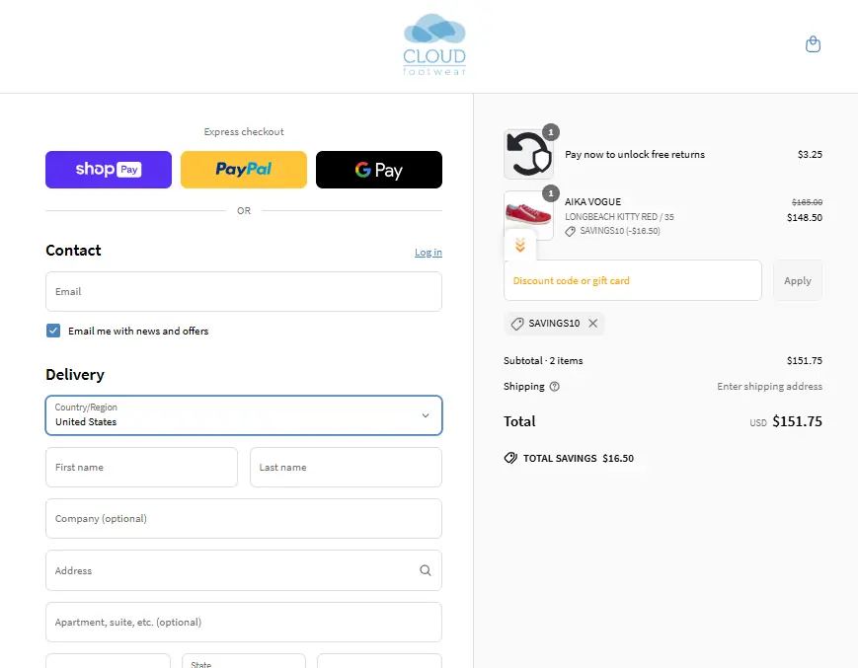This screenshot has height=668, width=858.
Task: Pay with PayPal express checkout
Action: point(244,170)
